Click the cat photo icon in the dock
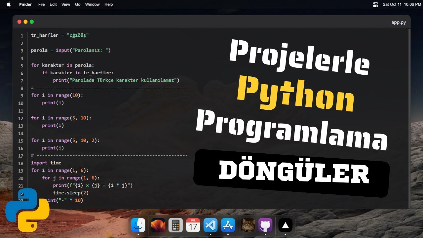 (x=248, y=225)
